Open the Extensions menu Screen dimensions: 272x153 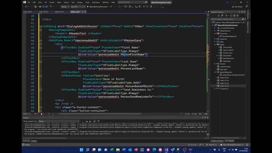pos(96,3)
